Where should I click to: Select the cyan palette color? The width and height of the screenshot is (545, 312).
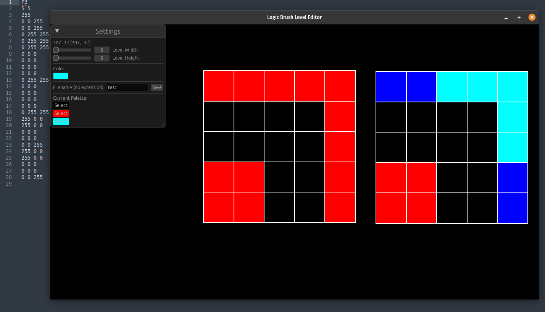(x=61, y=121)
